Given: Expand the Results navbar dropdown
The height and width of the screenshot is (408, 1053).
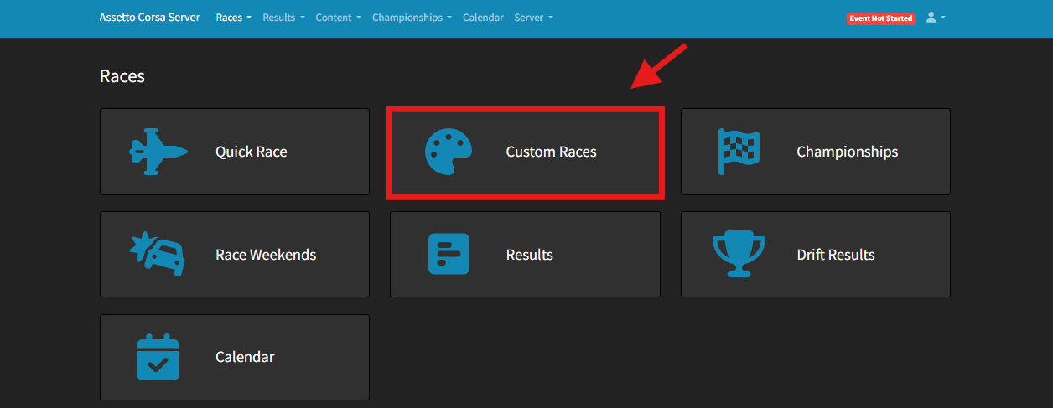Looking at the screenshot, I should coord(283,18).
